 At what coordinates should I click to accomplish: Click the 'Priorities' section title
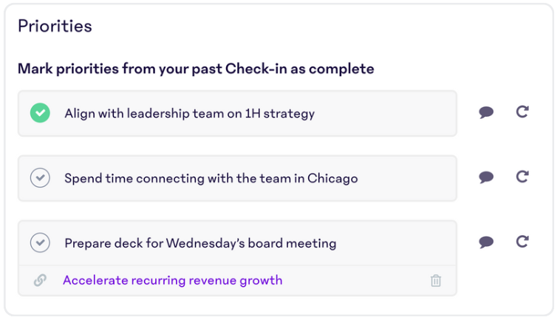(55, 26)
